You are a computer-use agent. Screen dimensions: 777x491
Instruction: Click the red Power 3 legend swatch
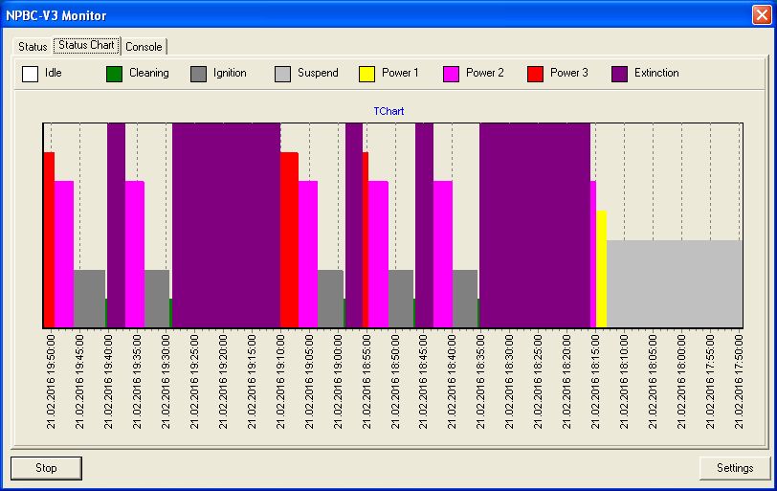(x=536, y=74)
